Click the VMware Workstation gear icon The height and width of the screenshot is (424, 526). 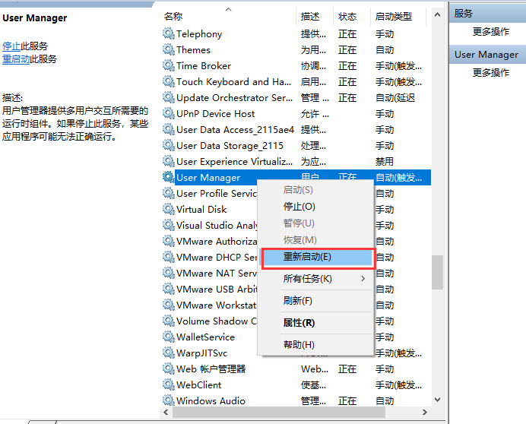tap(169, 305)
